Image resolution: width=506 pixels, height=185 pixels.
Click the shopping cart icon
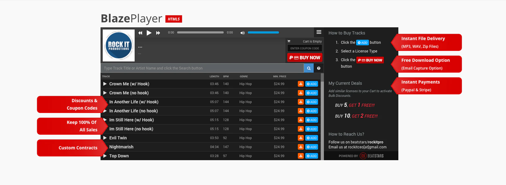point(289,41)
